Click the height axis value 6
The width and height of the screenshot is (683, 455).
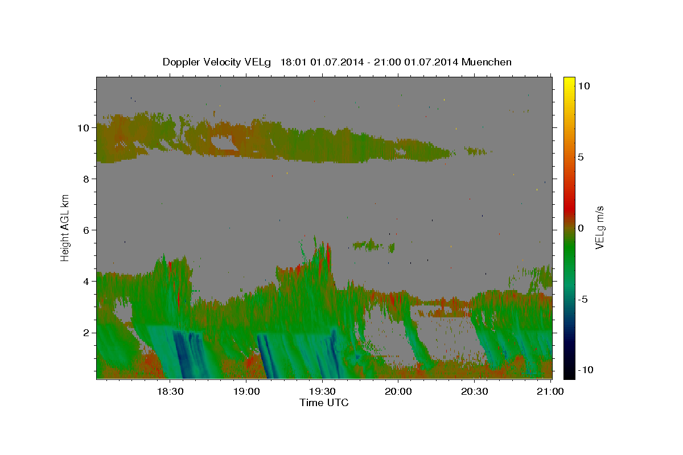click(x=85, y=230)
